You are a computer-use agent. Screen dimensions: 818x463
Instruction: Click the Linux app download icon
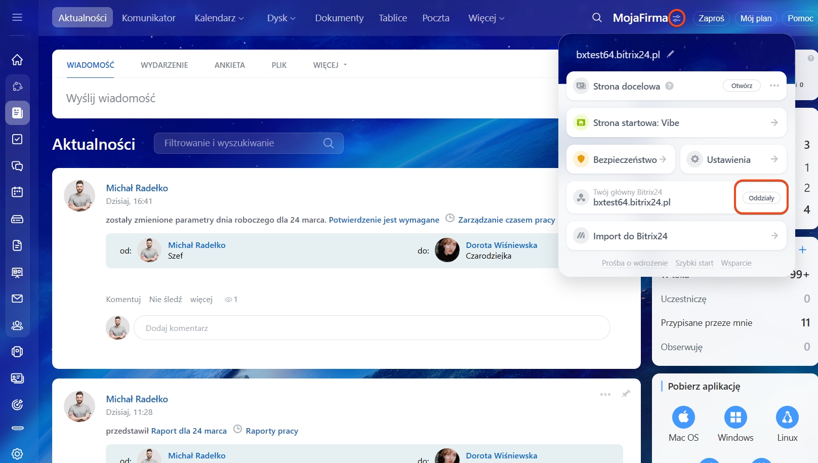(x=787, y=417)
